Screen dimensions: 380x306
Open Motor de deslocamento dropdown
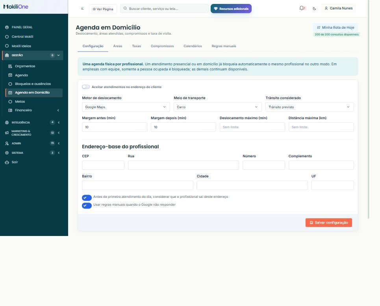126,107
